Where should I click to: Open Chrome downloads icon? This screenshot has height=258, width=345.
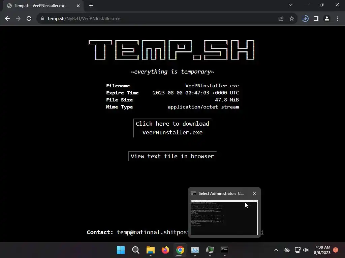click(305, 19)
